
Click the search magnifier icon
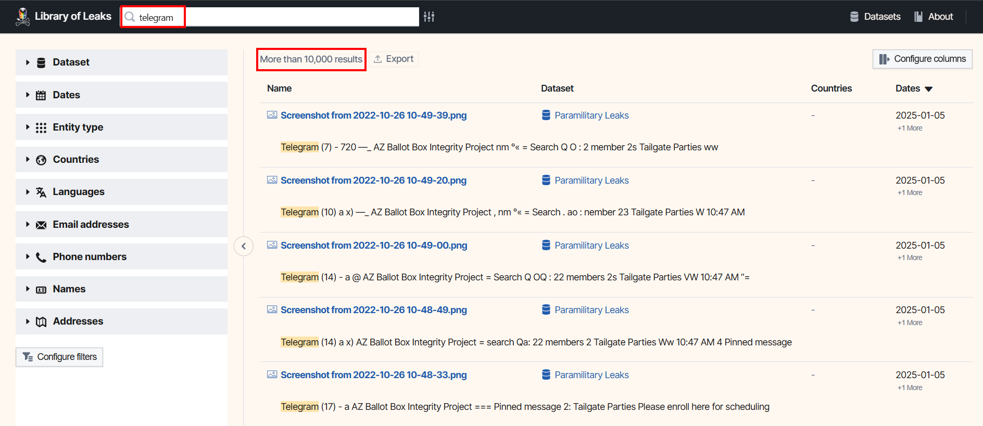[x=130, y=17]
